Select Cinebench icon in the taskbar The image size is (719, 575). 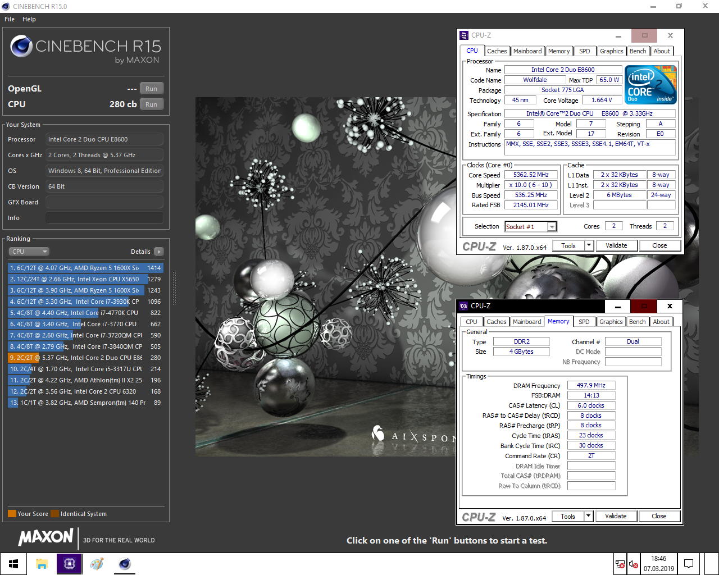click(125, 564)
